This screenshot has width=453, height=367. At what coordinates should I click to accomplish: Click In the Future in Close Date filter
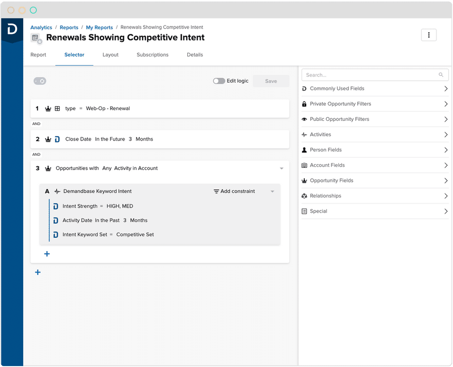click(x=110, y=139)
